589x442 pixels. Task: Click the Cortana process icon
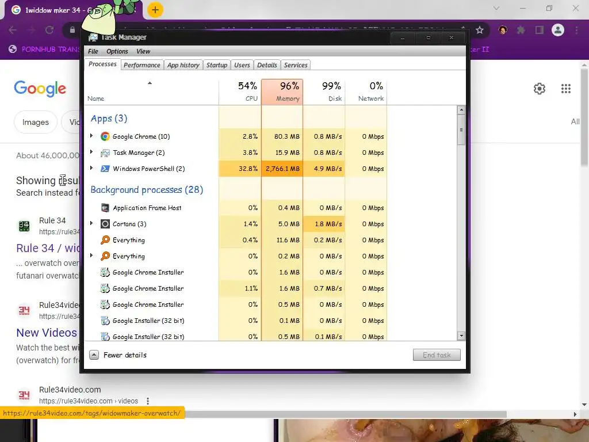105,224
